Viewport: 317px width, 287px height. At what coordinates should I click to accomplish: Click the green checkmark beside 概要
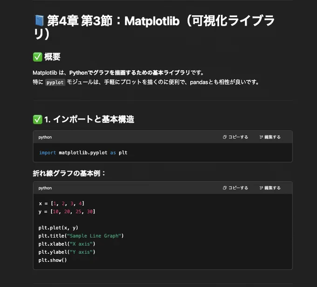38,57
